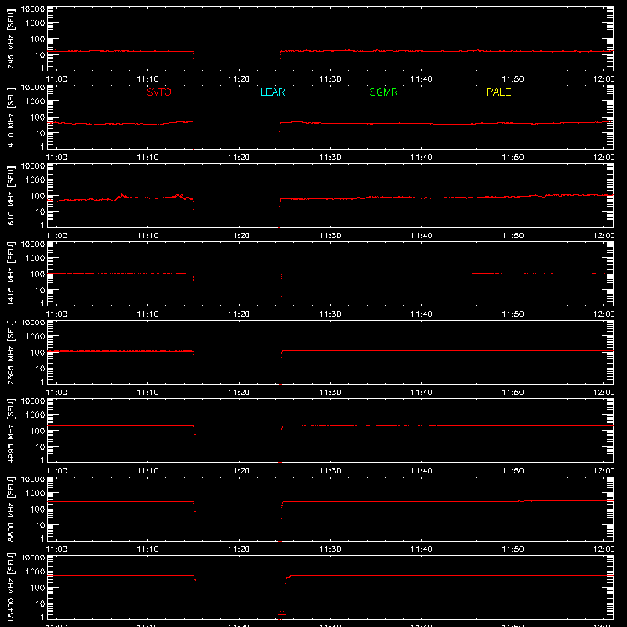Click 11:50 tick label under 4995 MHz panel
Screen dimensions: 627x627
click(513, 471)
